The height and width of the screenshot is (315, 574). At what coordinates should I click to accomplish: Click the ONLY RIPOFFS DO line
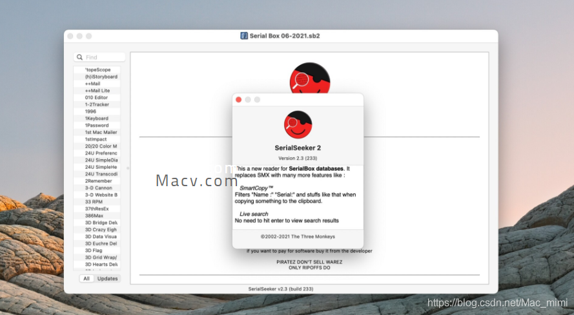[x=309, y=268]
